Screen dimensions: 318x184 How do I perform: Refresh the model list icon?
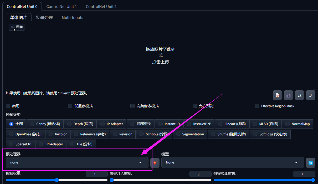pyautogui.click(x=310, y=163)
